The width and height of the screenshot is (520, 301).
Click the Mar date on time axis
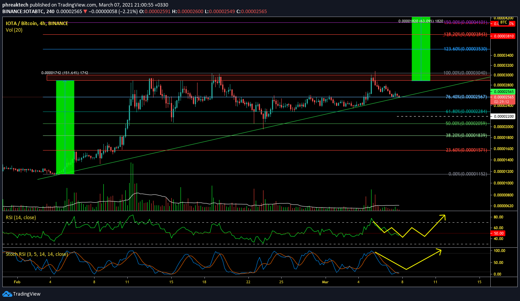(326, 282)
